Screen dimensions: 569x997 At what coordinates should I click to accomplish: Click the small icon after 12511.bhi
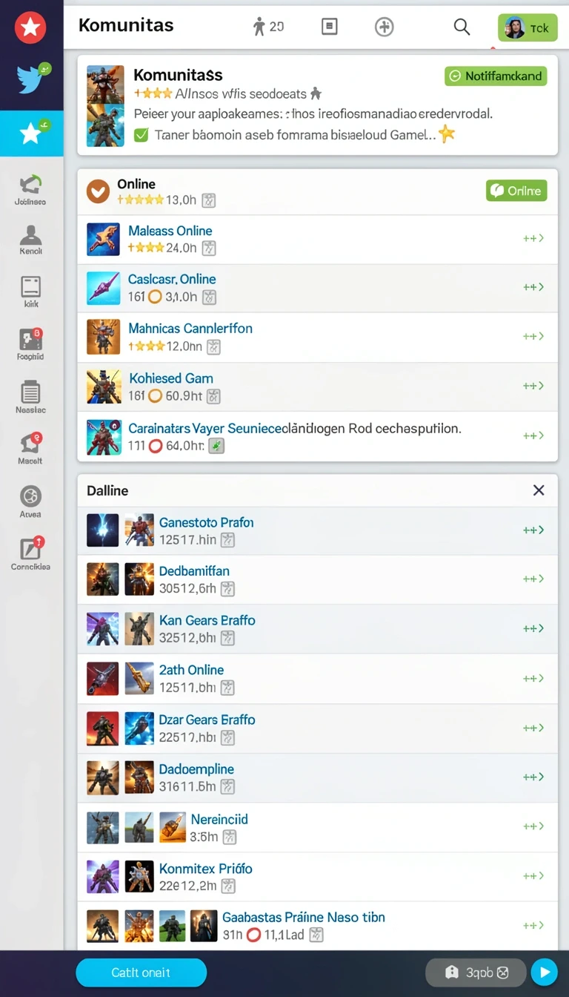pos(227,688)
